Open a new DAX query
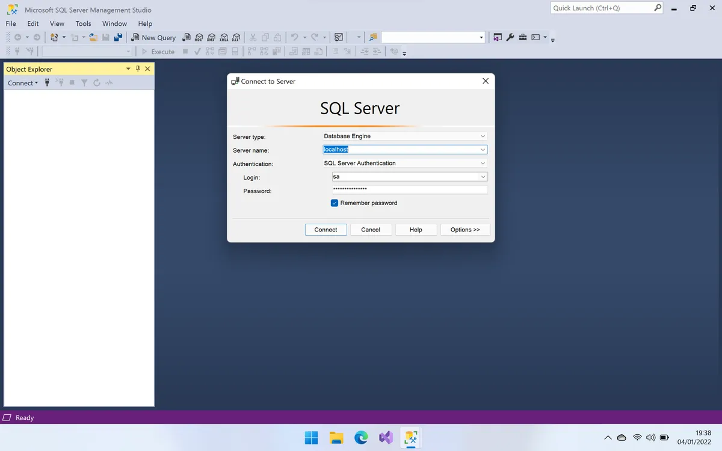This screenshot has height=451, width=722. coord(236,37)
